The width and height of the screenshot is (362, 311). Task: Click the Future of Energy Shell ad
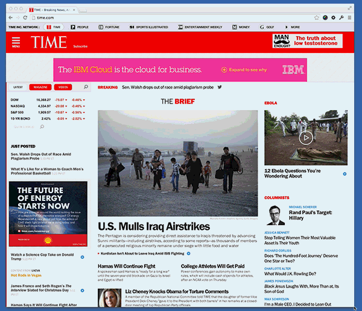tap(48, 214)
